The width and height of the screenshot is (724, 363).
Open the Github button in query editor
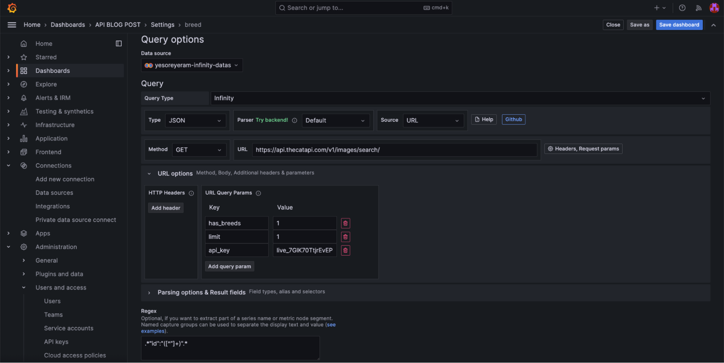pyautogui.click(x=513, y=119)
